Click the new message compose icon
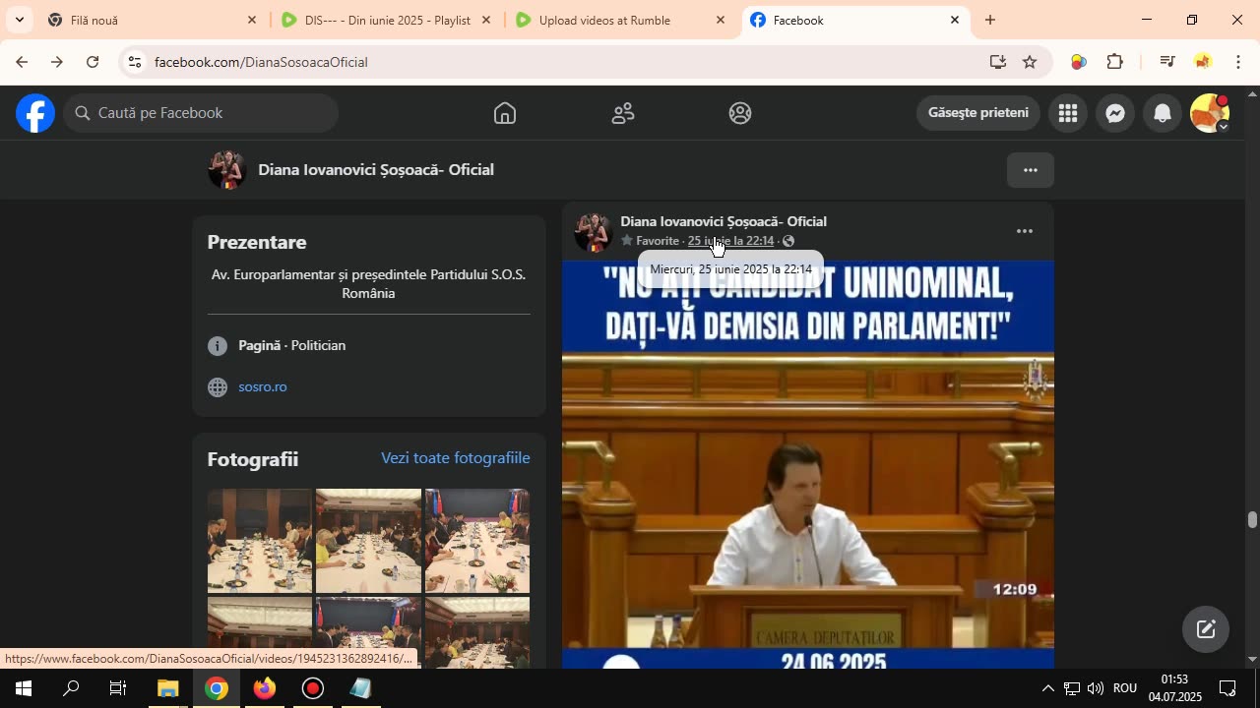Viewport: 1260px width, 708px height. [1206, 629]
